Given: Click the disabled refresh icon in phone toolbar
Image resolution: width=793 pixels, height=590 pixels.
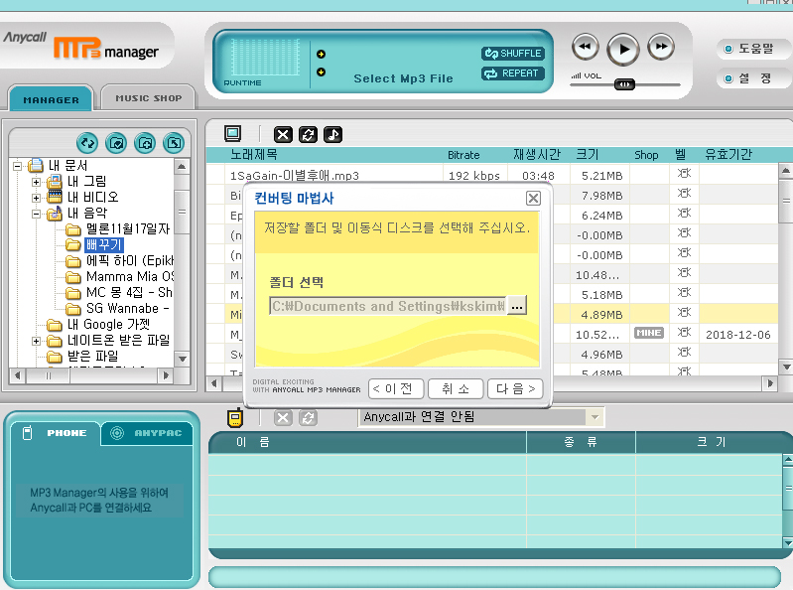Looking at the screenshot, I should tap(308, 418).
